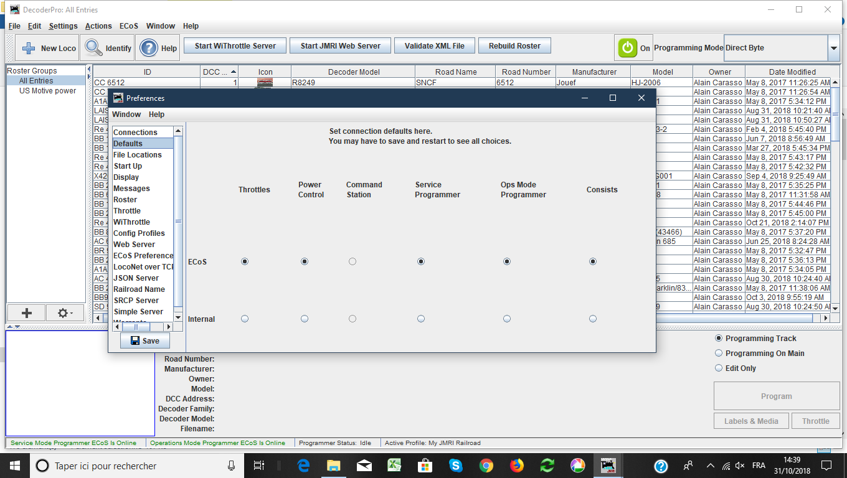Screen dimensions: 847x478
Task: Select Internal for Ops Mode Programmer
Action: [x=507, y=319]
